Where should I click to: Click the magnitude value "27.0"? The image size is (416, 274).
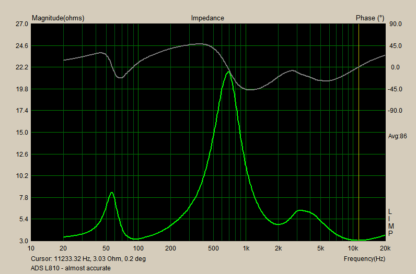coord(22,24)
